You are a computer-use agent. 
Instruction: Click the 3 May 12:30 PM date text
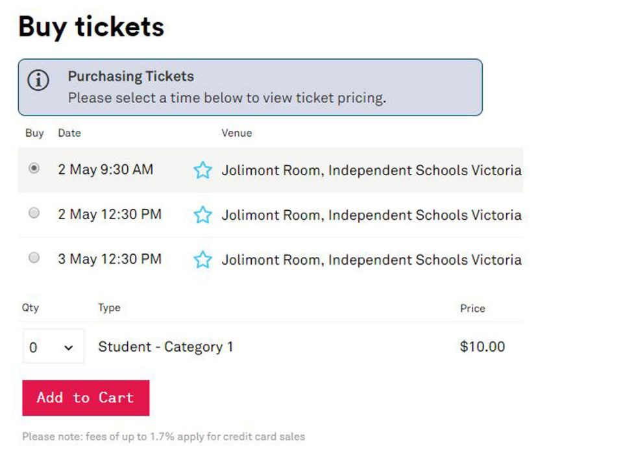[110, 259]
